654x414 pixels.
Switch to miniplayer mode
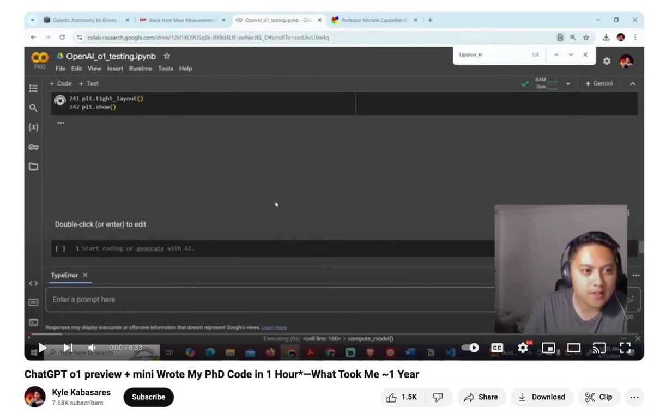pyautogui.click(x=548, y=348)
